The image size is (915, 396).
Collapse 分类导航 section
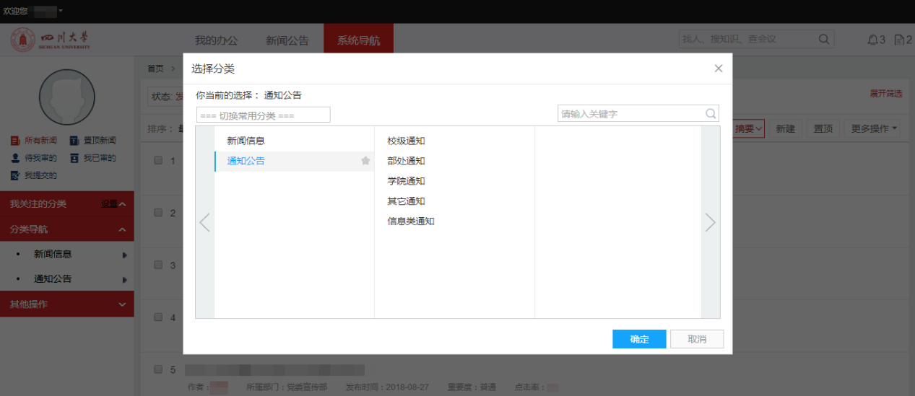[122, 229]
